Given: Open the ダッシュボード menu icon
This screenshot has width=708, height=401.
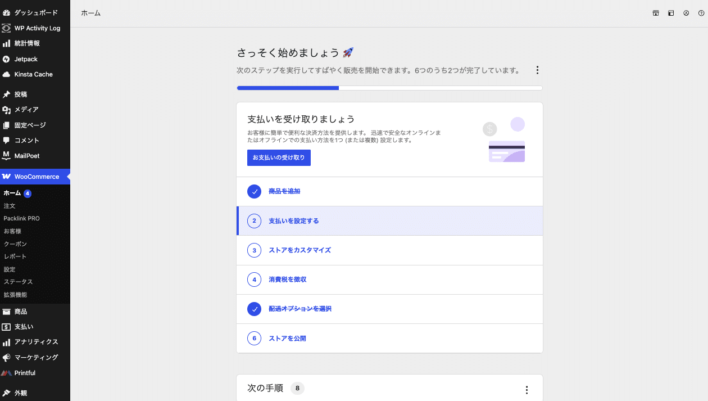Looking at the screenshot, I should (x=6, y=12).
